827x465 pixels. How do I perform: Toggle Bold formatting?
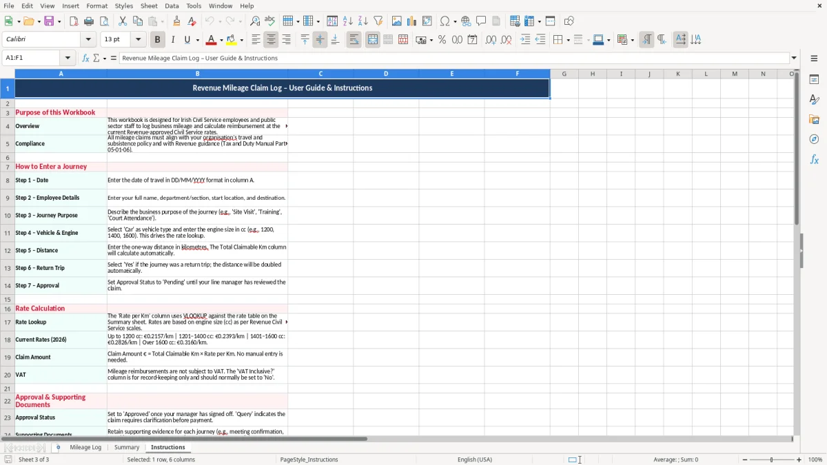(x=157, y=40)
